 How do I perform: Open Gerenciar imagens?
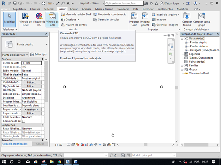coord(165,25)
